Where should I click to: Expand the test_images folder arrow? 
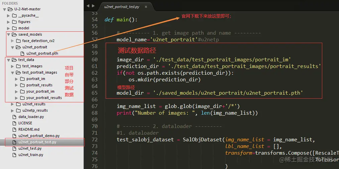pyautogui.click(x=13, y=66)
